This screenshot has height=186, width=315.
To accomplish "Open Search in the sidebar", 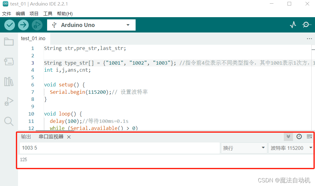I will point(9,121).
